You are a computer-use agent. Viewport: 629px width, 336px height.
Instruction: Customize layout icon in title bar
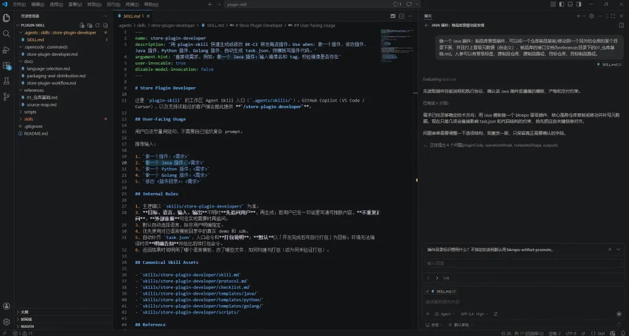[553, 5]
